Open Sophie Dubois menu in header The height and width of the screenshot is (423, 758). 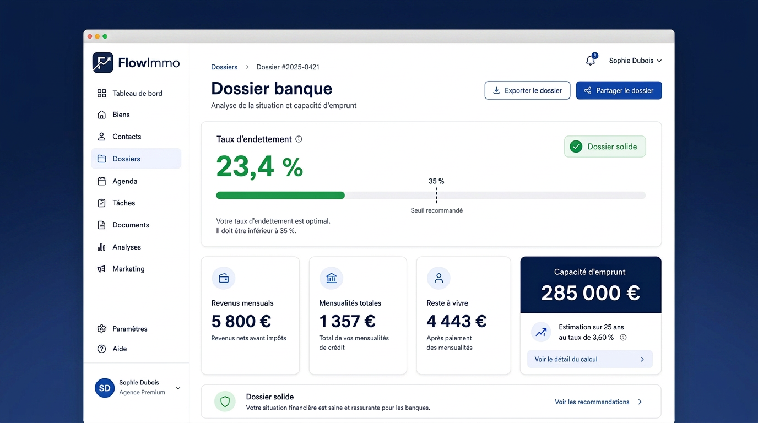click(x=635, y=61)
